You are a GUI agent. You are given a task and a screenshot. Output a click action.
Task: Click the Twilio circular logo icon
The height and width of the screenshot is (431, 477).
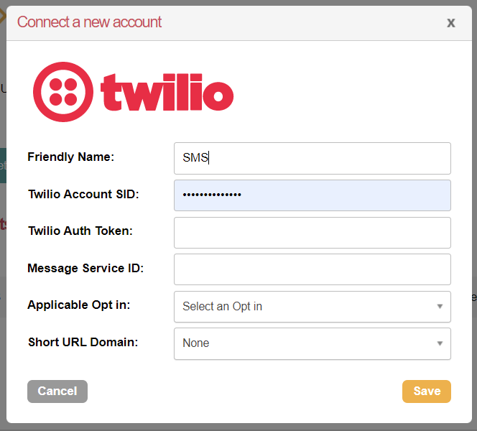pyautogui.click(x=62, y=91)
